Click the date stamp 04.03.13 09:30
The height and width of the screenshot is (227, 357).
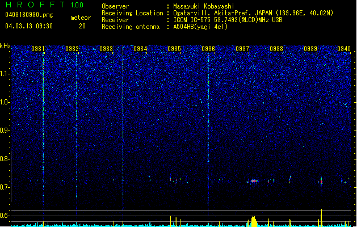tap(29, 26)
